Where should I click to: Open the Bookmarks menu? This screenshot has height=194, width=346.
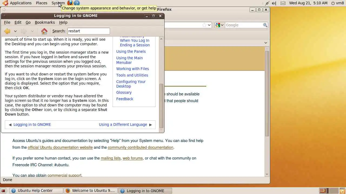(45, 22)
